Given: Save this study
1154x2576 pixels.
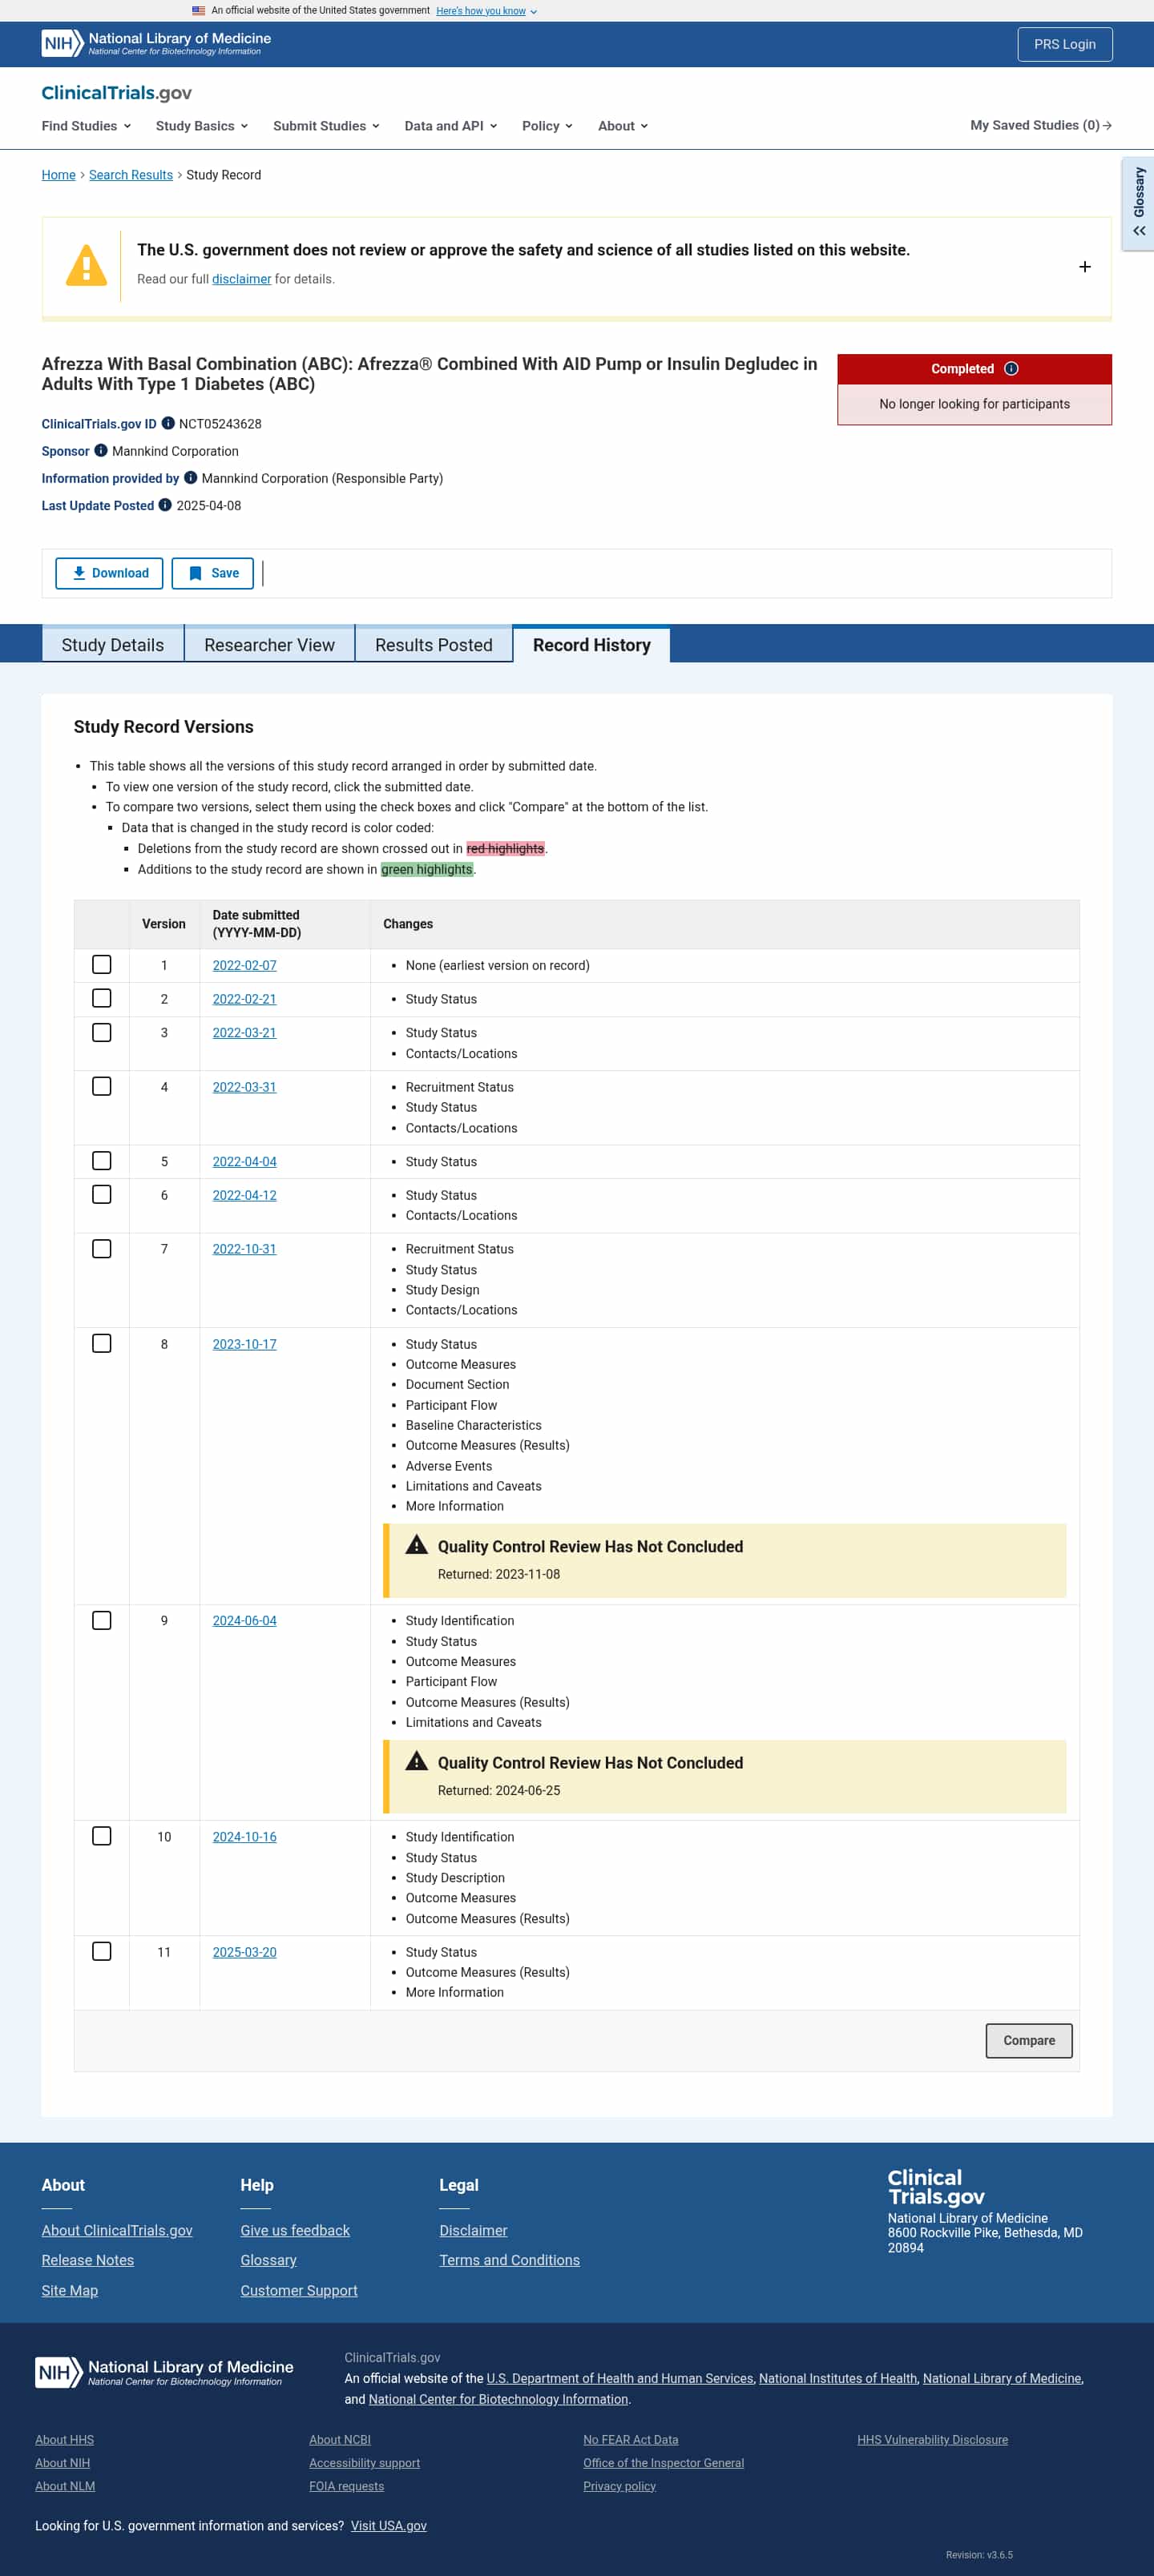Looking at the screenshot, I should coord(212,573).
